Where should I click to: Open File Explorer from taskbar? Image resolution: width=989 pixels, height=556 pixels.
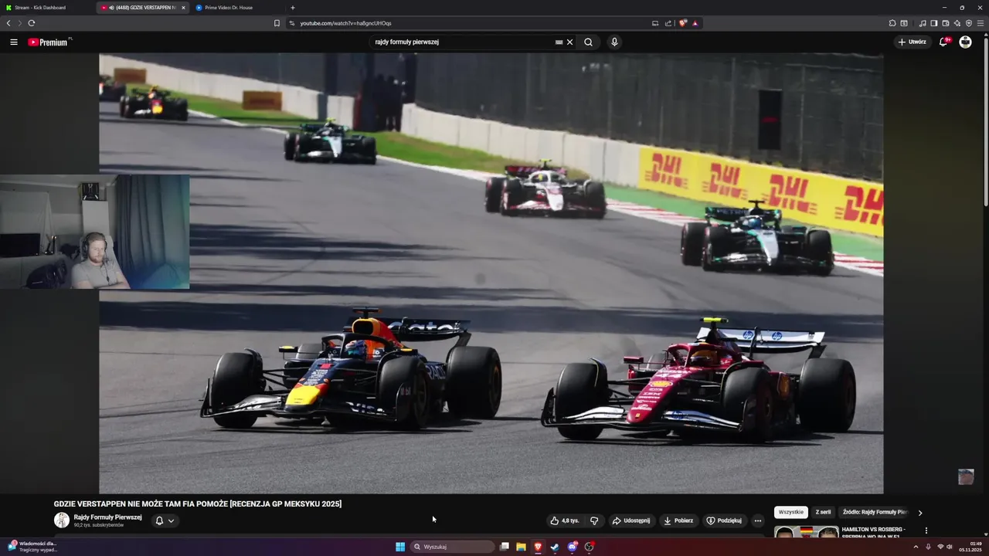(522, 547)
